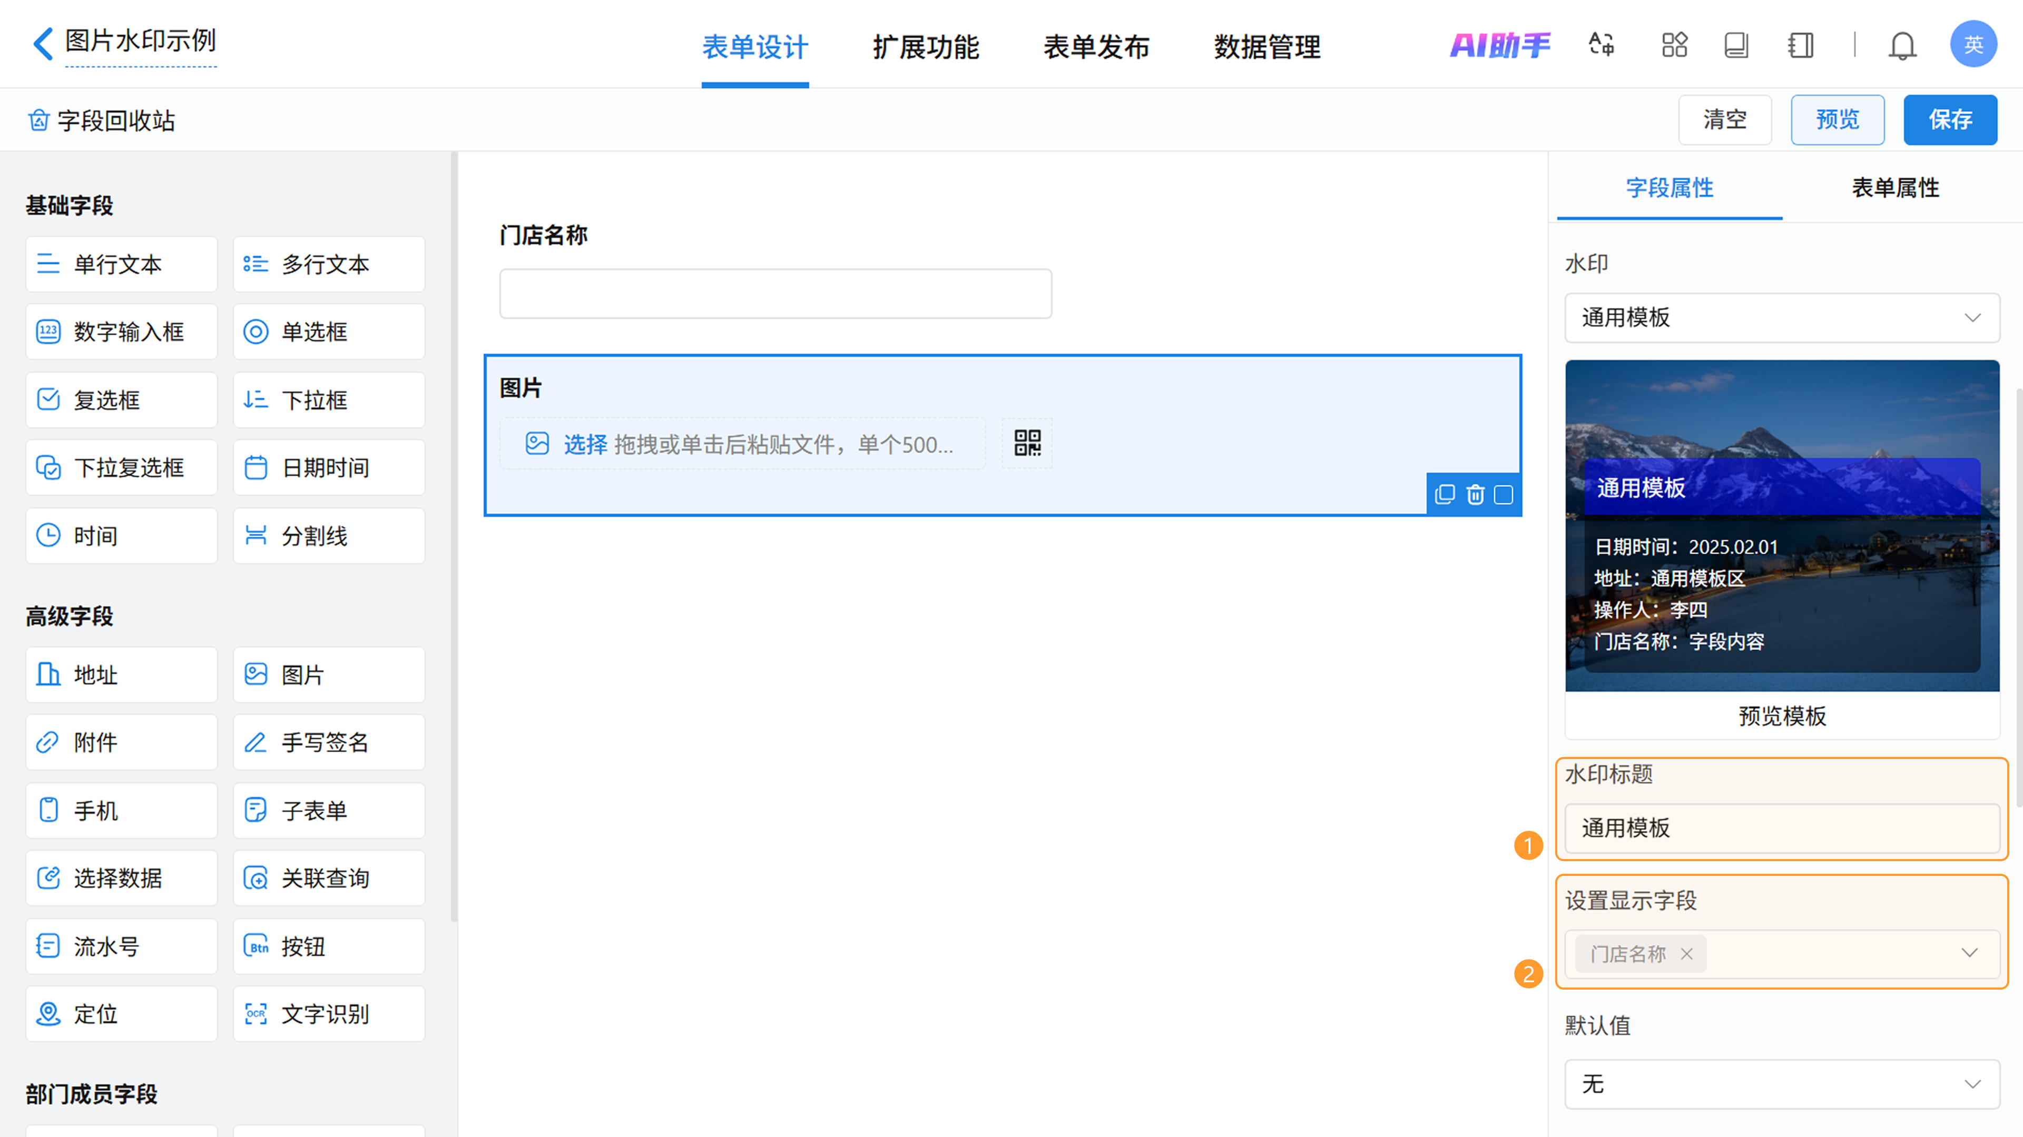
Task: Add the 复选框 checkbox field
Action: coord(122,400)
